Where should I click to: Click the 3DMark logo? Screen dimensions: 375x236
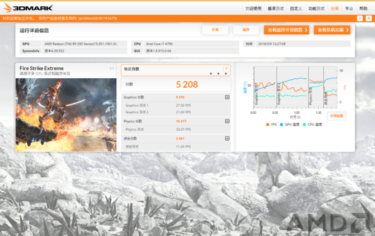pyautogui.click(x=28, y=8)
